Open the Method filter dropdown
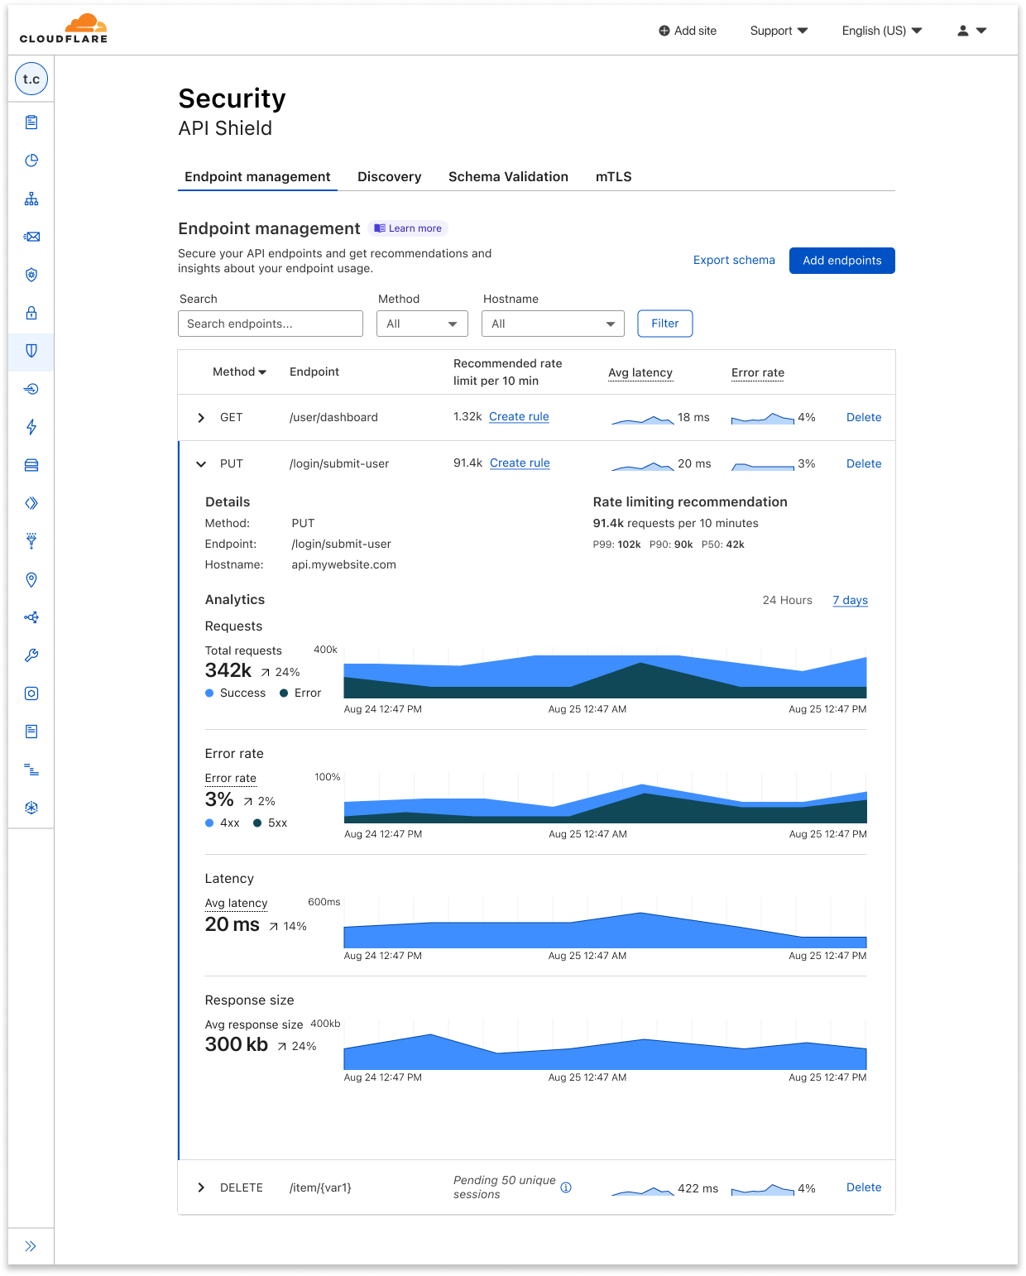The width and height of the screenshot is (1026, 1276). click(422, 324)
